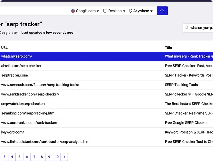
Task: Select the semrush.com serp-tracking-tools URL
Action: coord(40,85)
